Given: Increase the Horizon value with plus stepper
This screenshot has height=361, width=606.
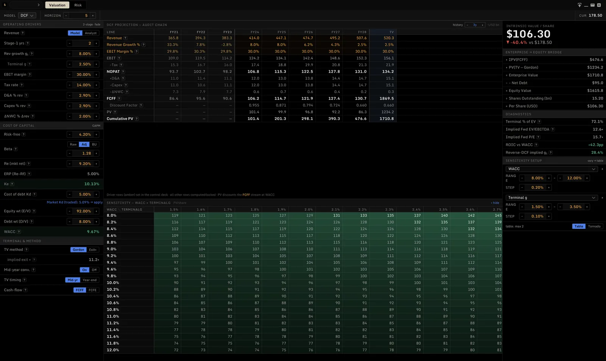Looking at the screenshot, I should 93,16.
